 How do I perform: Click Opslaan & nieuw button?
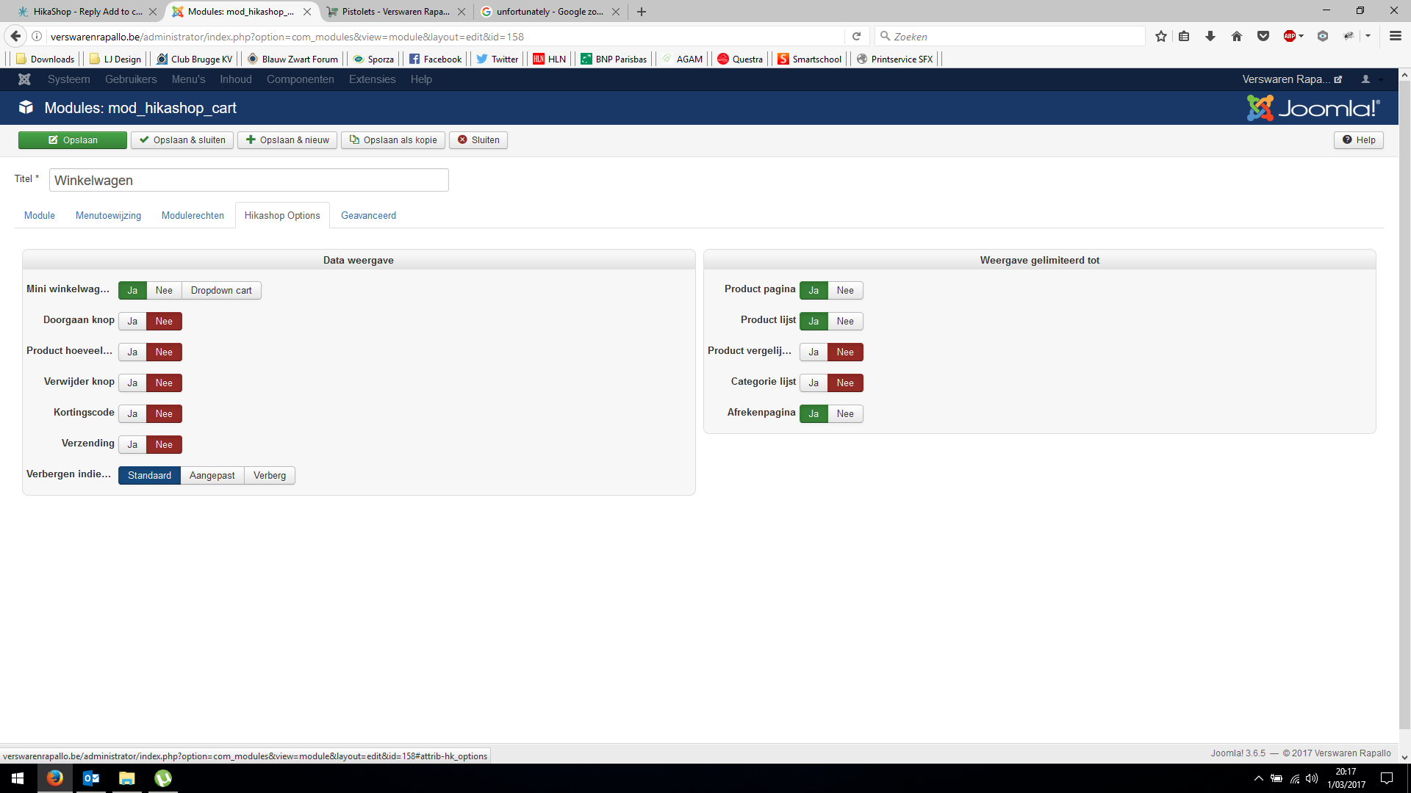tap(287, 140)
